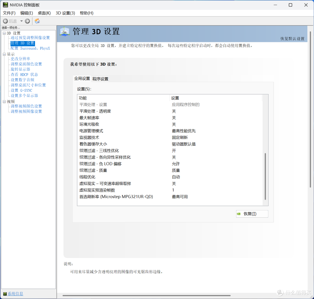The width and height of the screenshot is (314, 299).
Task: Click the 设置 column header
Action: point(216,98)
